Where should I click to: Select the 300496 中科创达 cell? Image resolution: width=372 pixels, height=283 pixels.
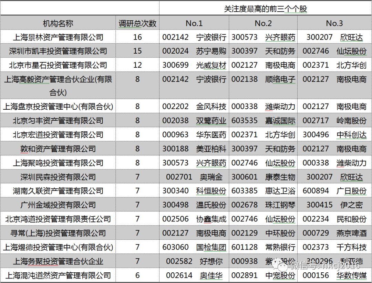tap(334, 134)
